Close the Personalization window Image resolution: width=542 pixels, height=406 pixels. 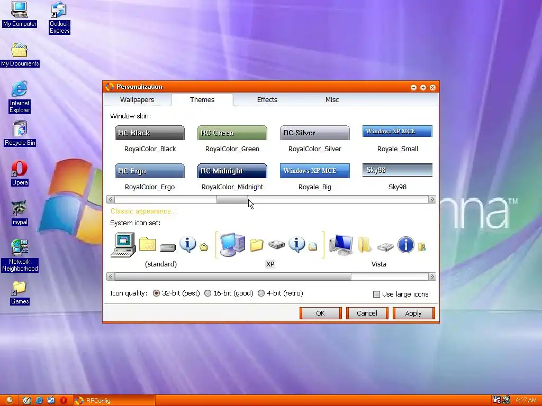(432, 87)
